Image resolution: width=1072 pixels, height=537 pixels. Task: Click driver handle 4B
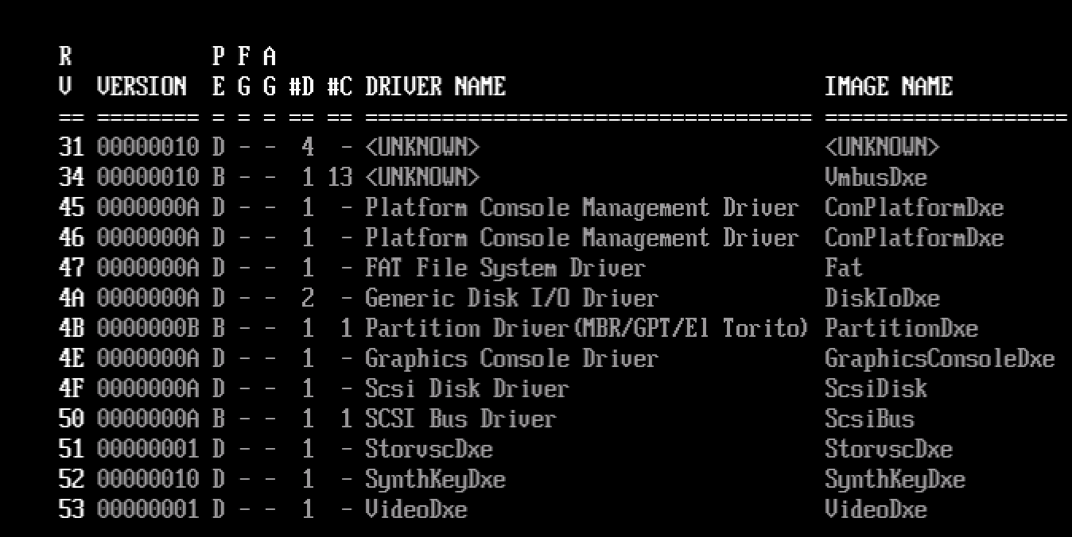click(x=71, y=328)
